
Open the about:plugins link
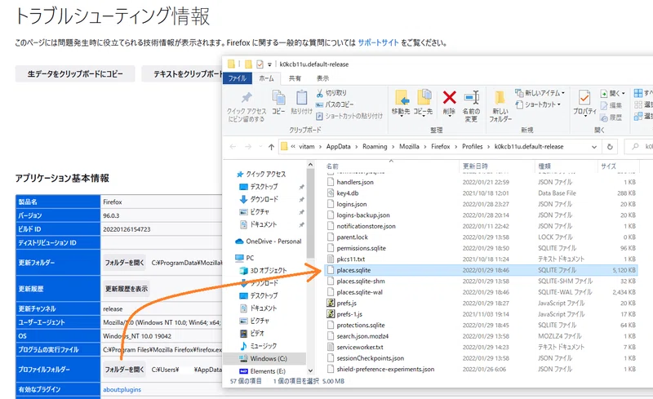point(122,389)
